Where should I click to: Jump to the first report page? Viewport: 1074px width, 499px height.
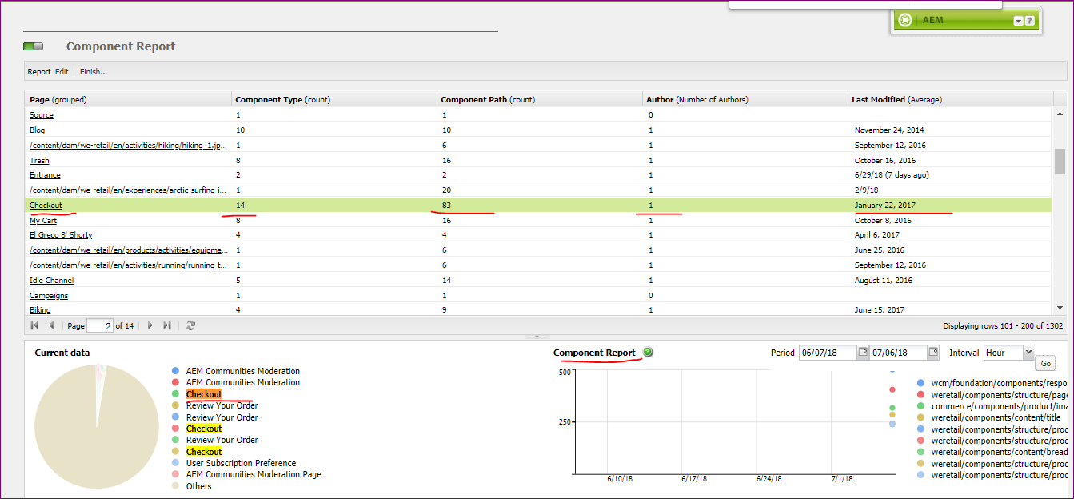tap(34, 325)
